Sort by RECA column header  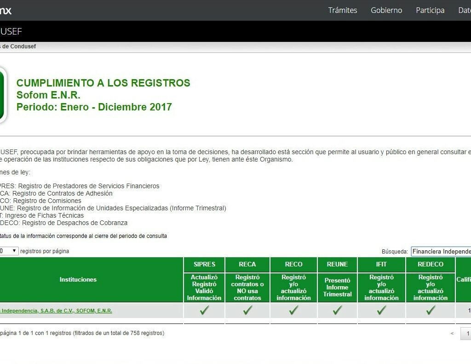coord(247,264)
